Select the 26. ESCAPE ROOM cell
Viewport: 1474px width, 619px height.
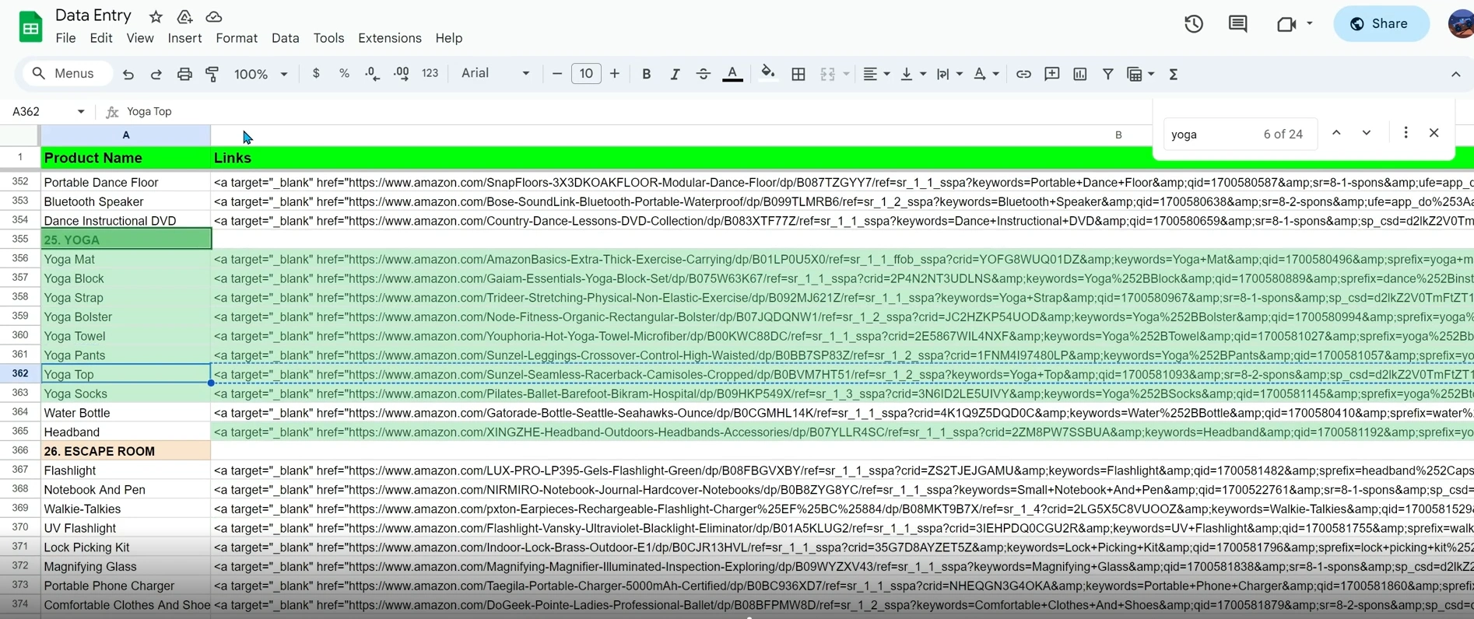(x=126, y=451)
